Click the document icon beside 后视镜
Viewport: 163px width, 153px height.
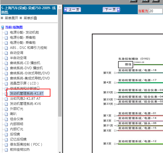[6, 134]
